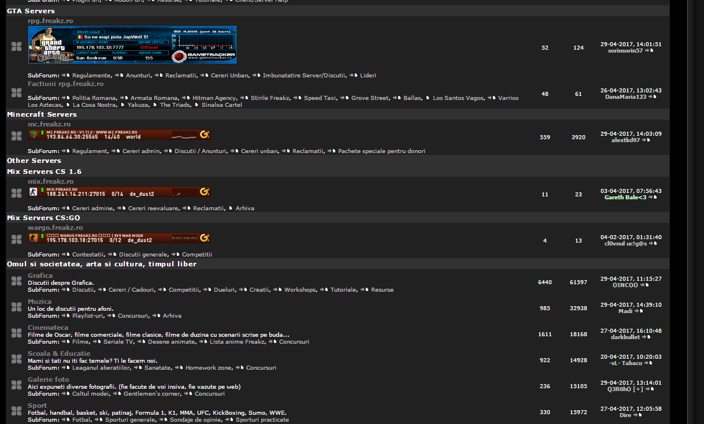Image resolution: width=704 pixels, height=424 pixels.
Task: Go to last post icon next to Dire
Action: click(638, 415)
